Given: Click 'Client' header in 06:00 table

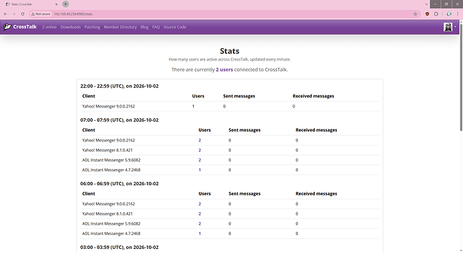Looking at the screenshot, I should (89, 194).
